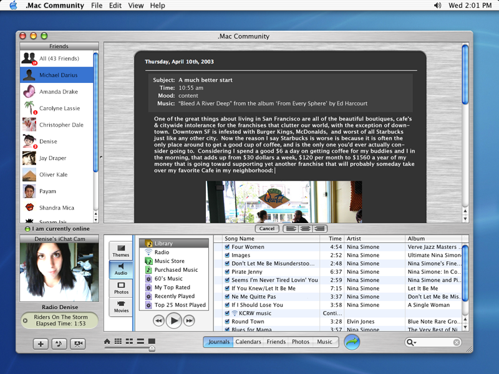
Task: Select friend Amanda Drake
Action: (x=57, y=92)
